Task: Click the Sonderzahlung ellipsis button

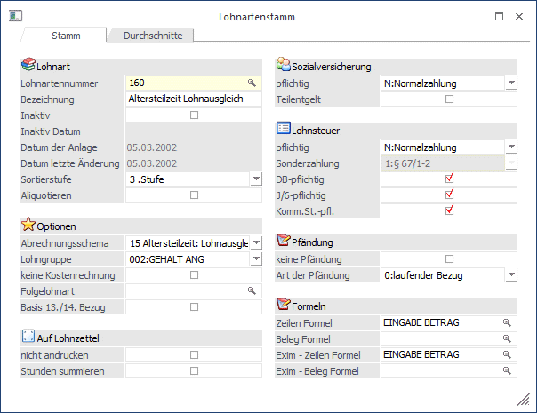Action: coord(511,163)
